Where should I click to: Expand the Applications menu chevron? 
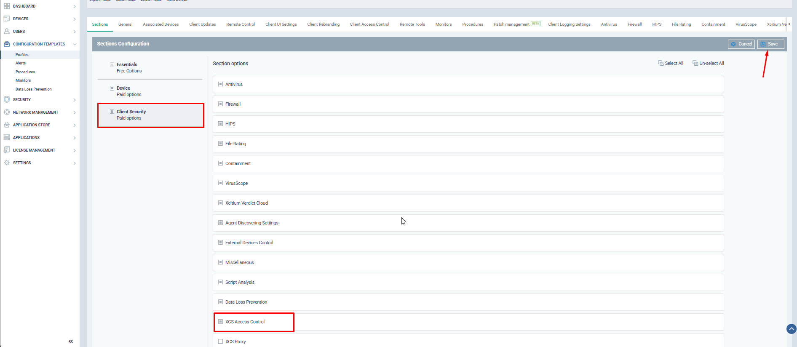click(x=75, y=138)
